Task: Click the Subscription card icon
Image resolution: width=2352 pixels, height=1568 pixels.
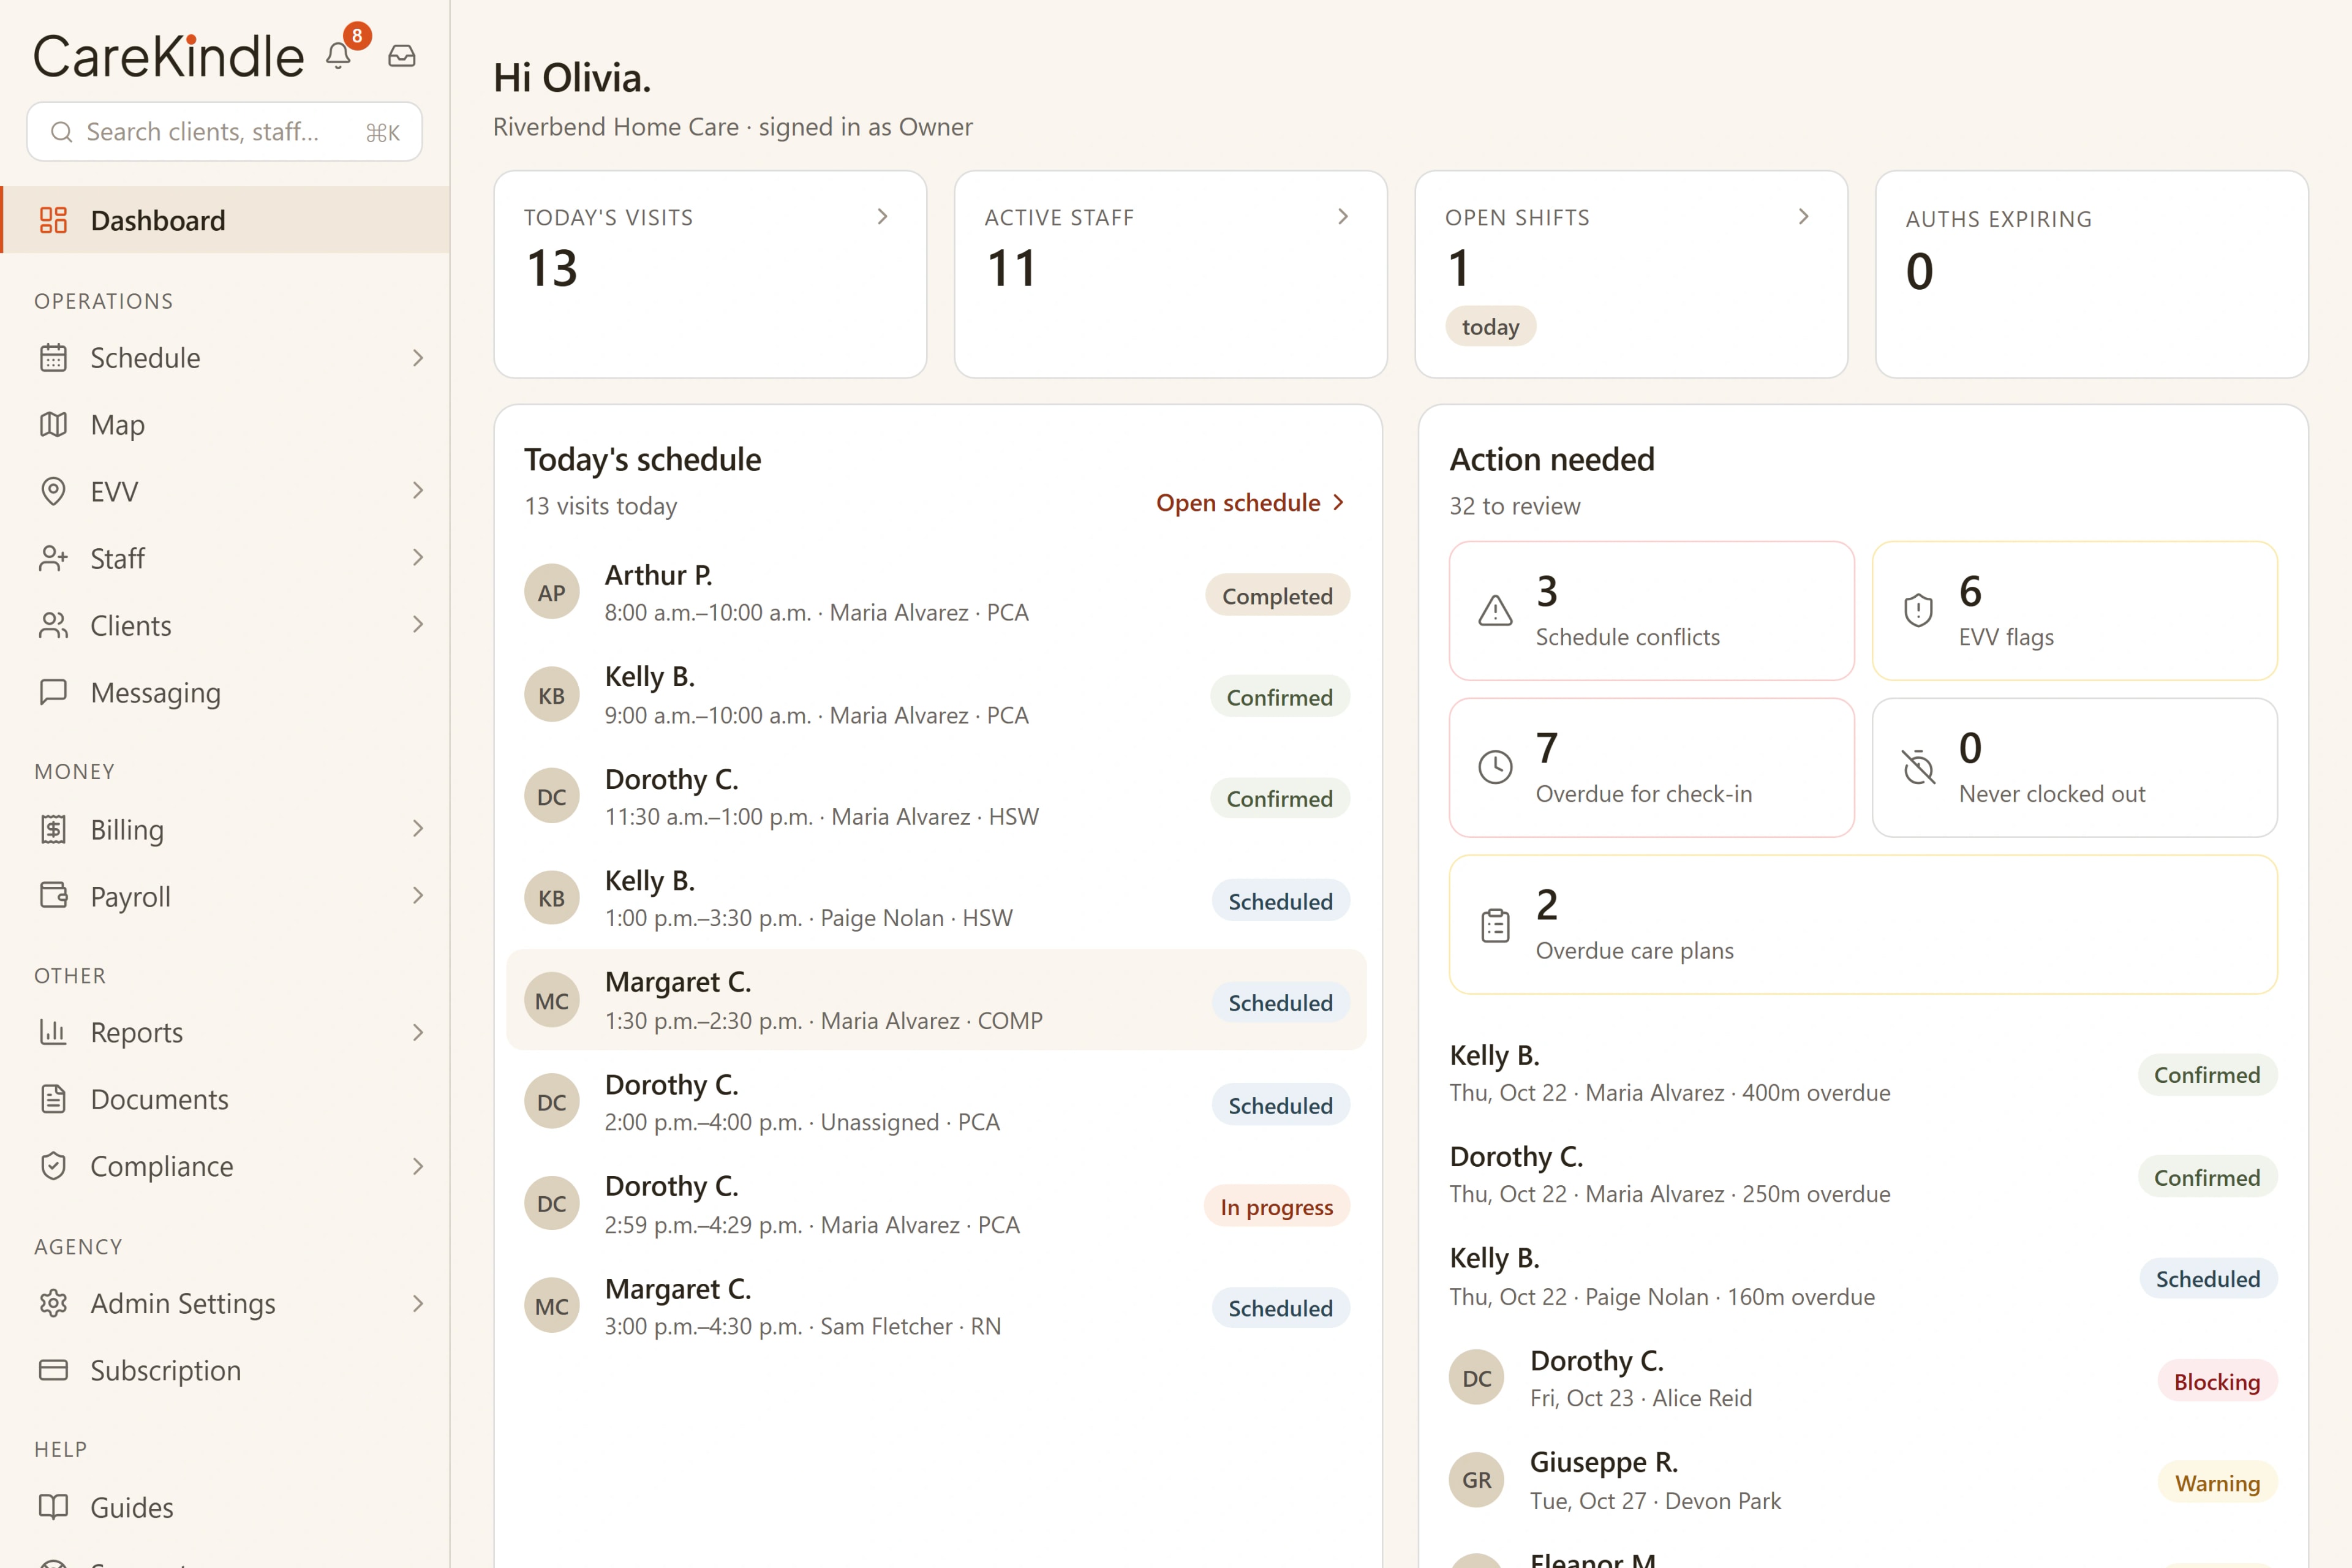Action: [x=53, y=1370]
